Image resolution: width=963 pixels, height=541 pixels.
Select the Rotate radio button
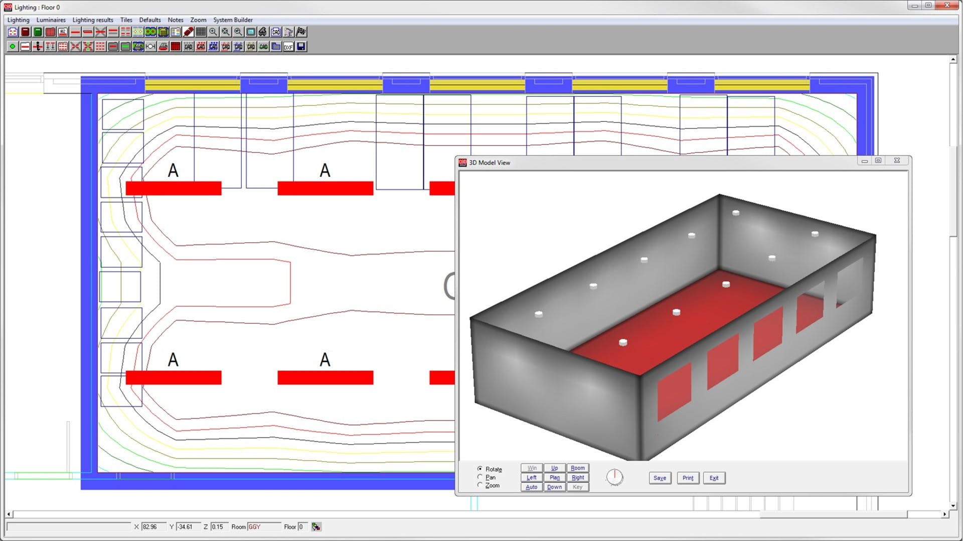coord(480,469)
